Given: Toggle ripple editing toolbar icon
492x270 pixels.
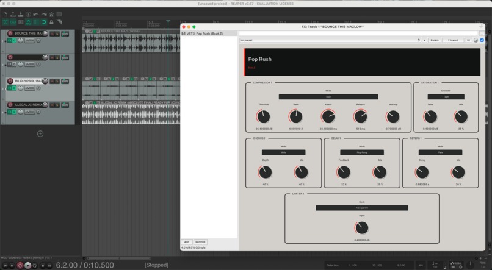Looking at the screenshot, I should [20, 22].
